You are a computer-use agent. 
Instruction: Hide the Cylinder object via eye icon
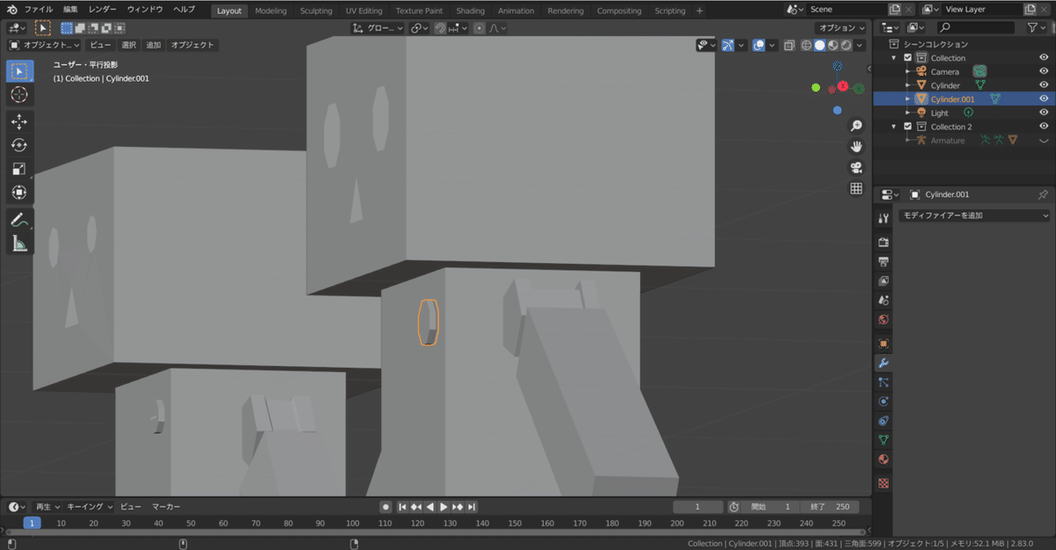(1044, 85)
